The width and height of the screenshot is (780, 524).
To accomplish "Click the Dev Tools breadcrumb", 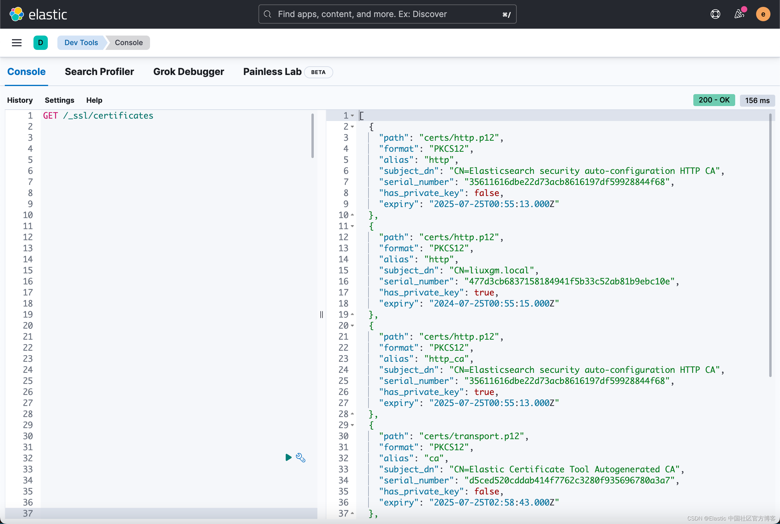I will 81,43.
